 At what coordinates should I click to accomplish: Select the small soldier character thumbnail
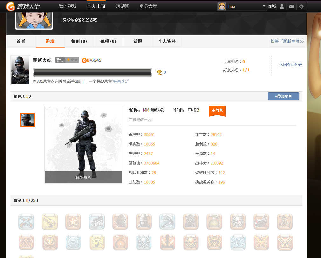(x=27, y=120)
